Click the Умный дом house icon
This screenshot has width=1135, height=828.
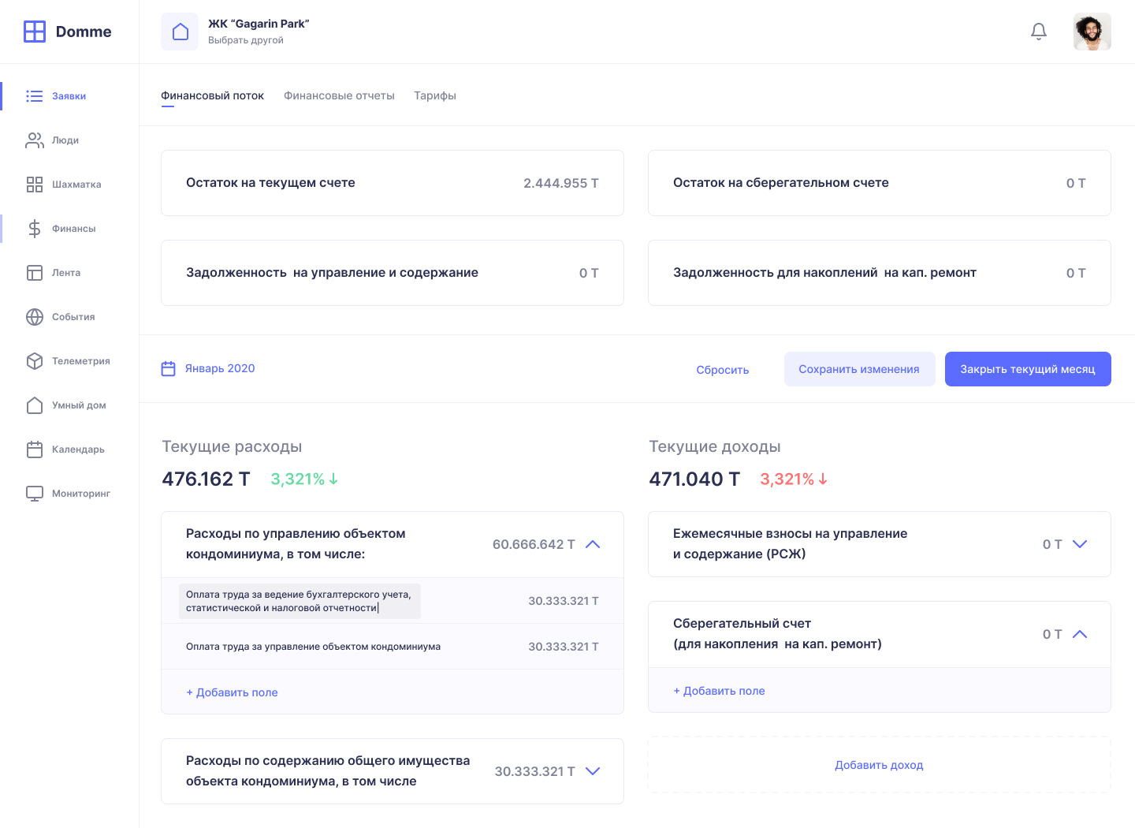pos(35,405)
